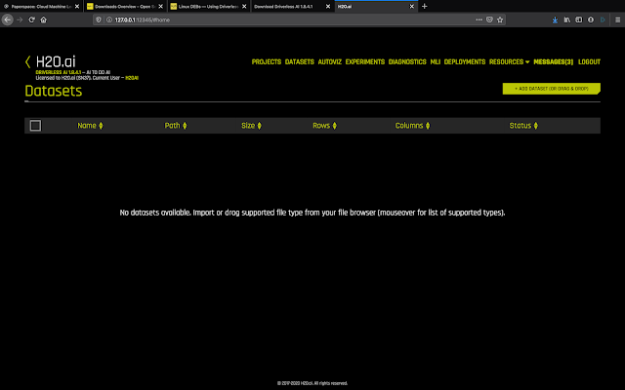This screenshot has width=625, height=390.
Task: Click the Driverless AI 1.8.4.1 version text
Action: click(59, 72)
